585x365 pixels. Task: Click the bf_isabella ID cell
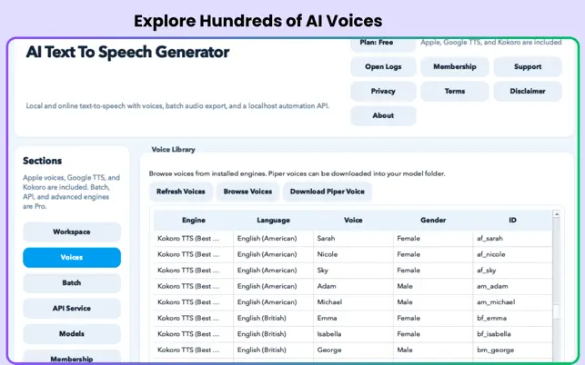tap(512, 334)
